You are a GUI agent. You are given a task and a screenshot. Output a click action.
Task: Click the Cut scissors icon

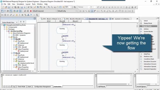click(12, 7)
